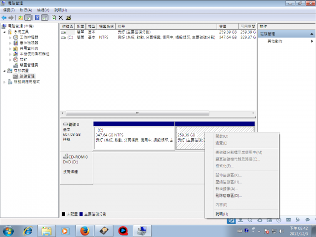
Task: Click the black 未配置 legend swatch
Action: pyautogui.click(x=64, y=214)
